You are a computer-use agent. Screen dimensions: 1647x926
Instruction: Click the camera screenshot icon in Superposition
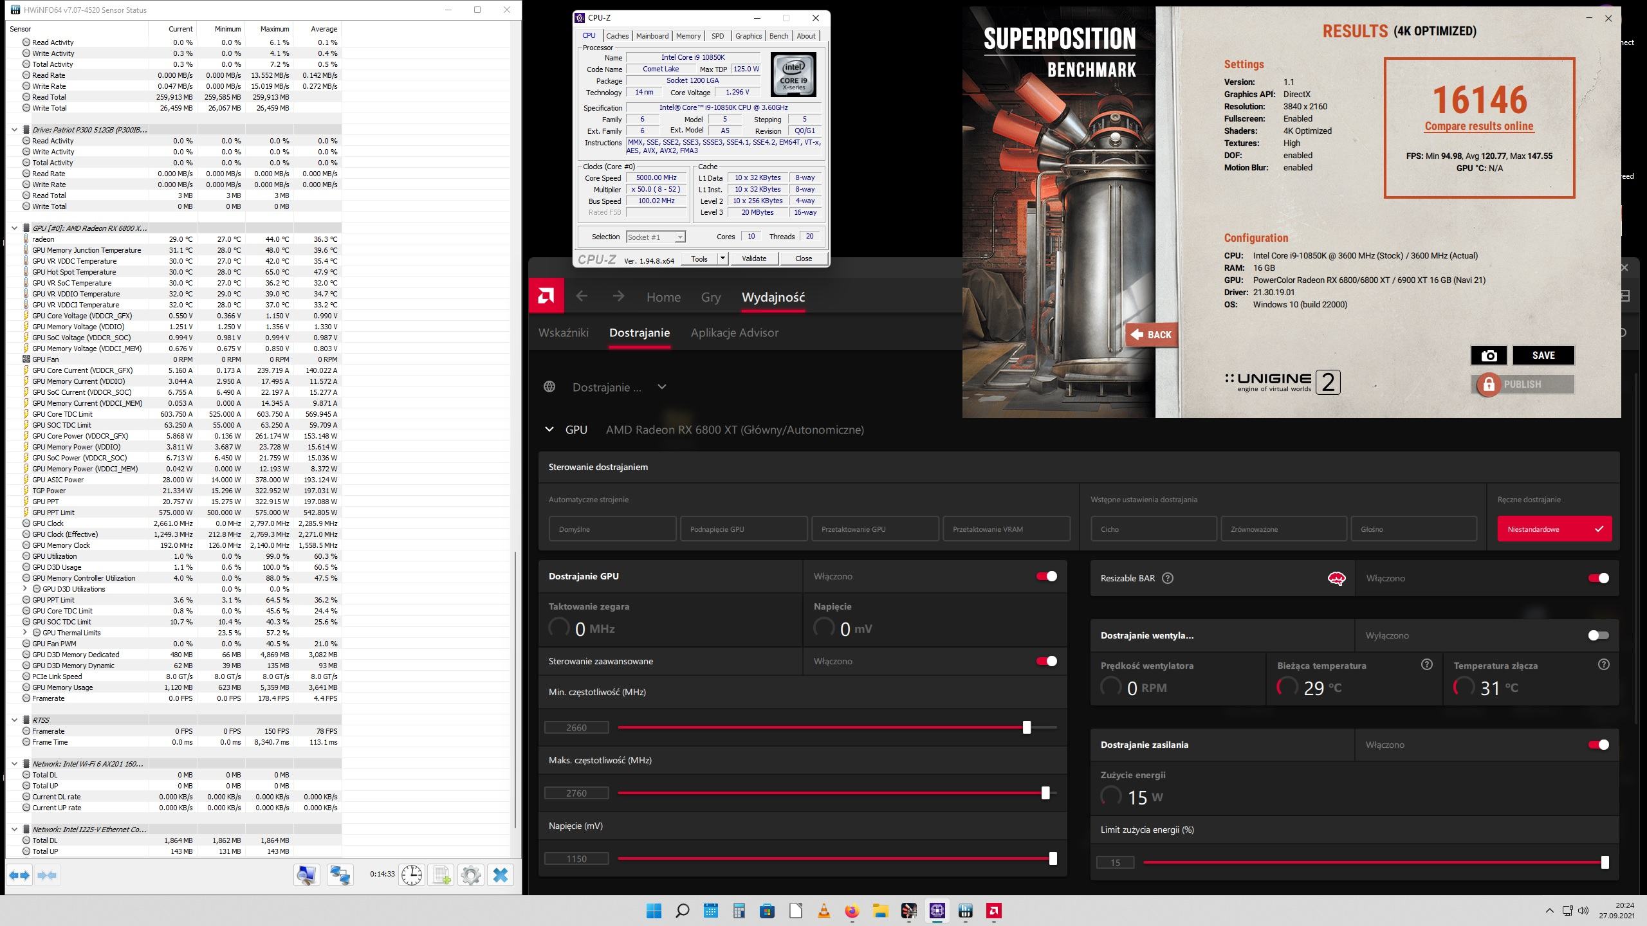click(x=1489, y=356)
